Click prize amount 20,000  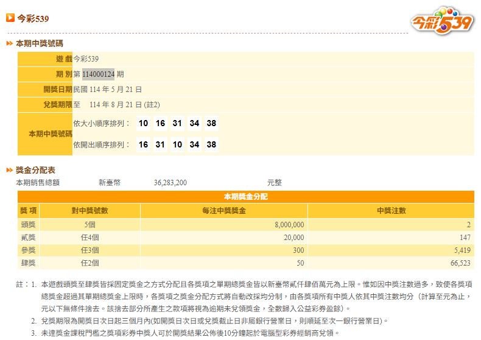click(x=294, y=238)
